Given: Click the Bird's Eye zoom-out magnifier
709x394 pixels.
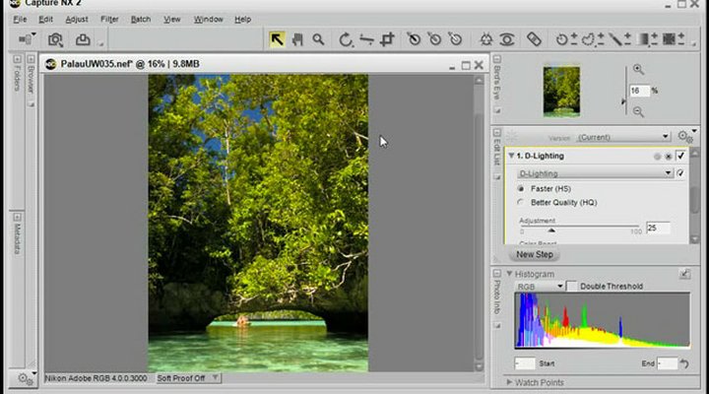Looking at the screenshot, I should (x=638, y=111).
